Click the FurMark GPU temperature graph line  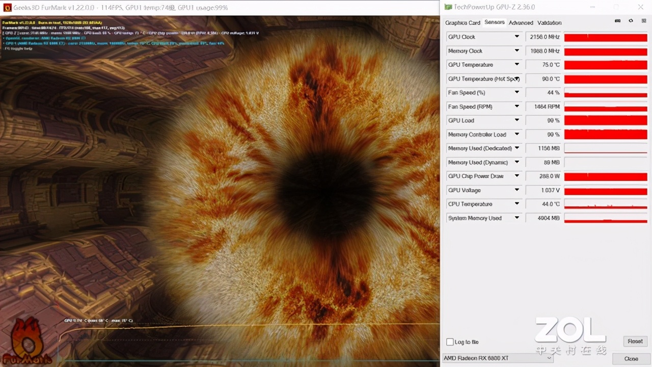click(x=250, y=326)
